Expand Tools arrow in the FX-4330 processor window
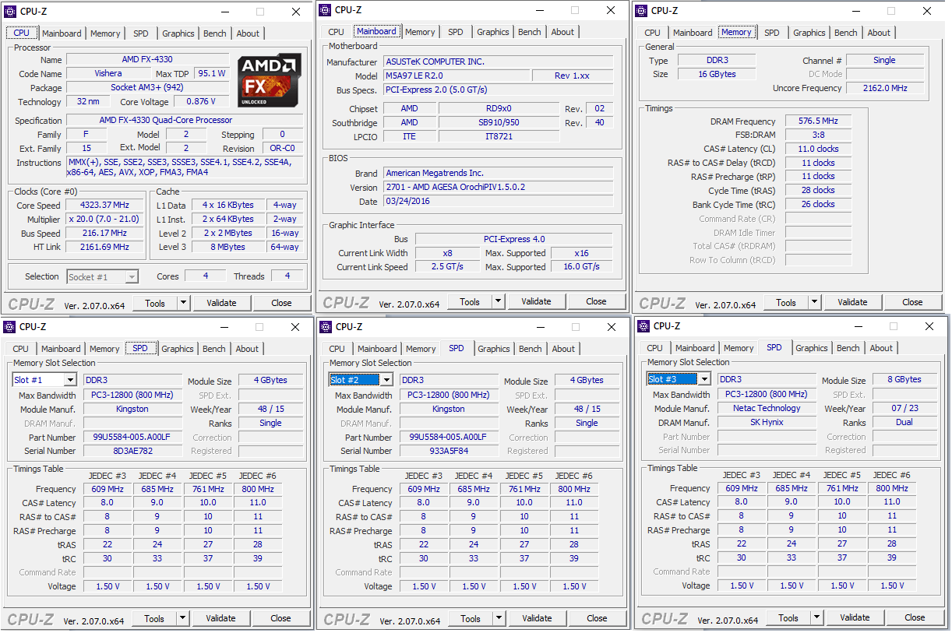This screenshot has width=952, height=633. coord(183,303)
